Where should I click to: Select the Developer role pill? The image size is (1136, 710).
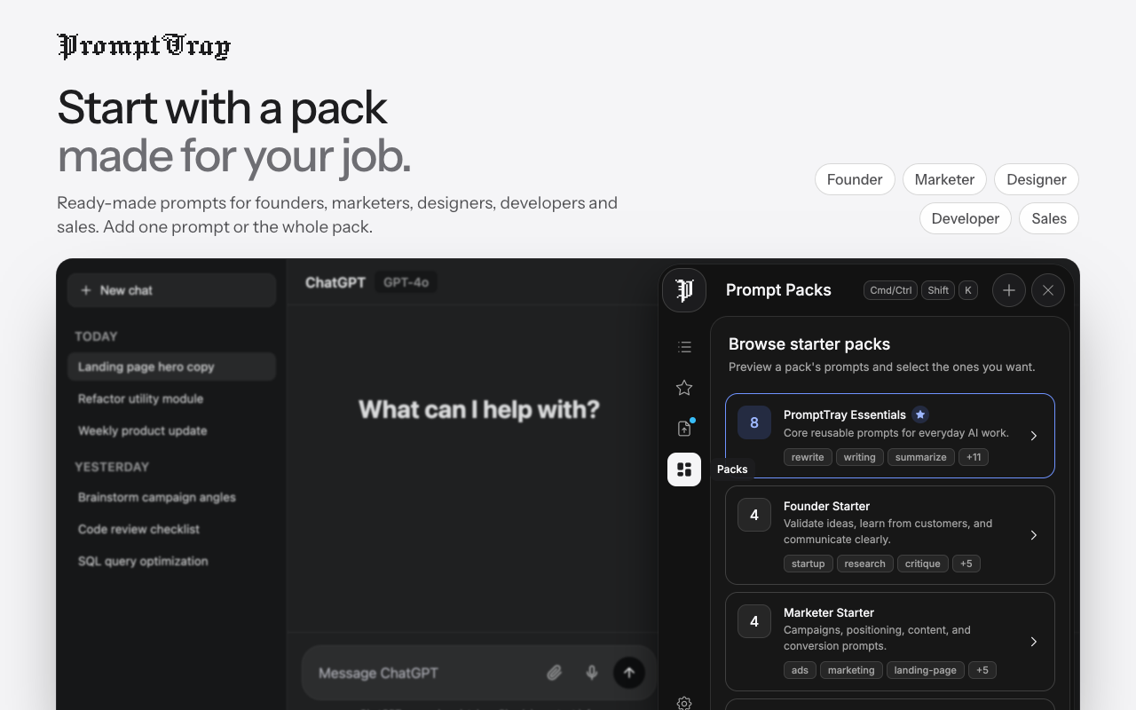966,218
